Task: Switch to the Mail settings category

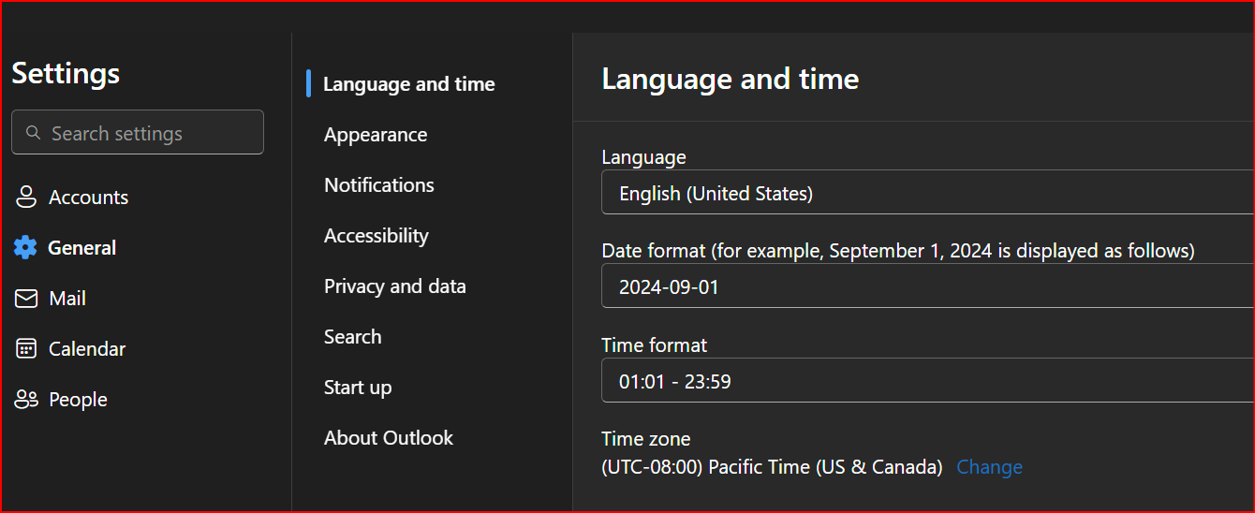Action: tap(67, 299)
